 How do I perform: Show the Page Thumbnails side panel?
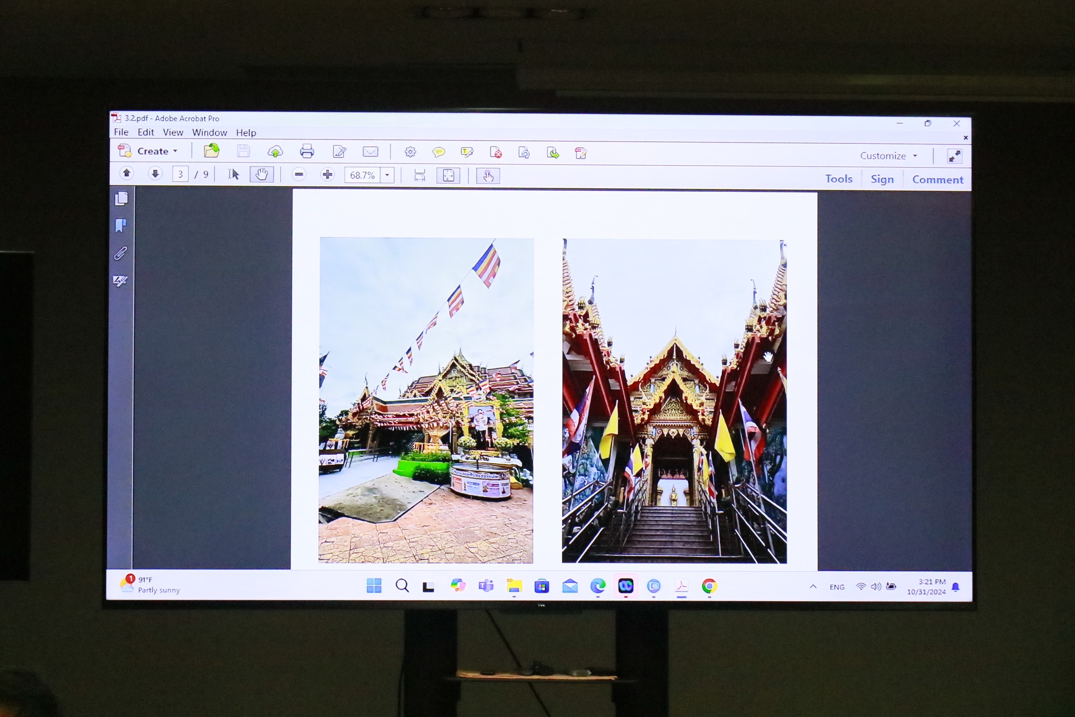click(x=121, y=199)
